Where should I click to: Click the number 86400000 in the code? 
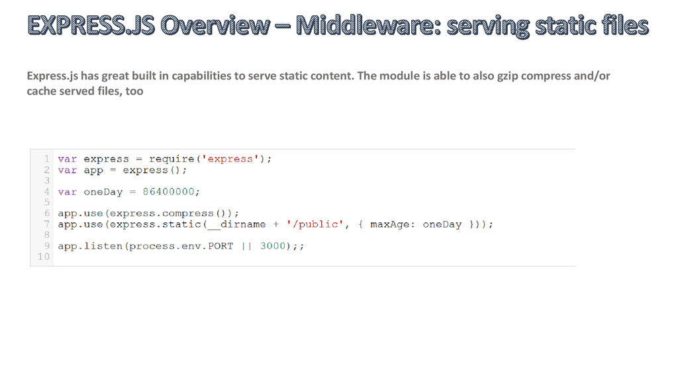coord(169,192)
